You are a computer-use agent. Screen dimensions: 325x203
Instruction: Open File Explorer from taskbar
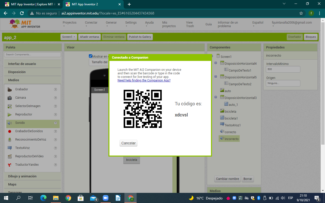(x=56, y=198)
